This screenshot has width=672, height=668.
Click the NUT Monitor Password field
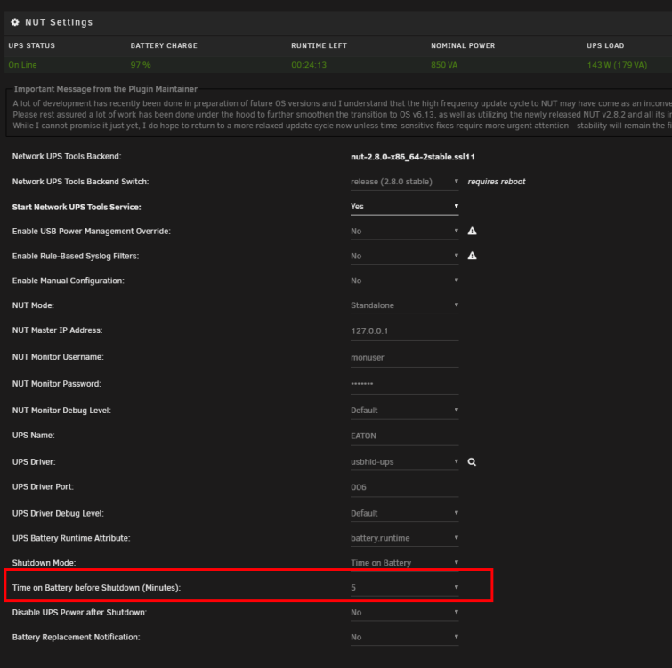tap(405, 384)
